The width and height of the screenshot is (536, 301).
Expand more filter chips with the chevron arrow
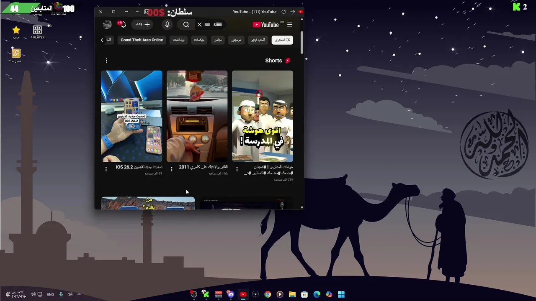pos(102,40)
